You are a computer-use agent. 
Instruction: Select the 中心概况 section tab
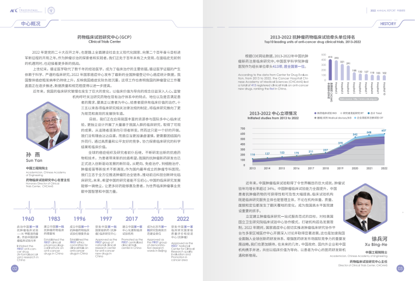tap(31, 23)
